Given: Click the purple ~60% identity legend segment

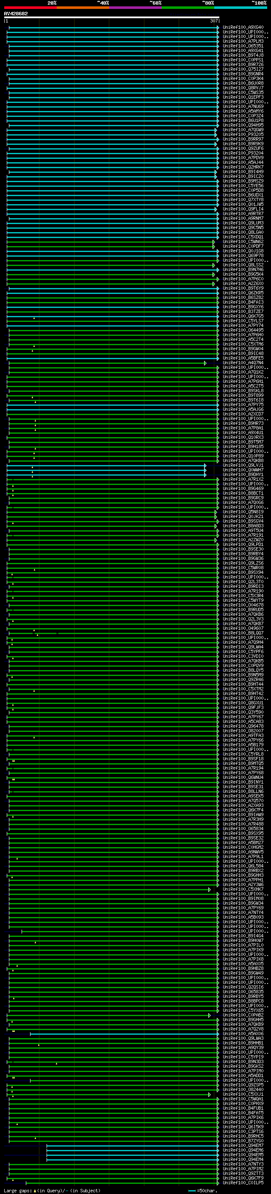Looking at the screenshot, I should coord(136,8).
